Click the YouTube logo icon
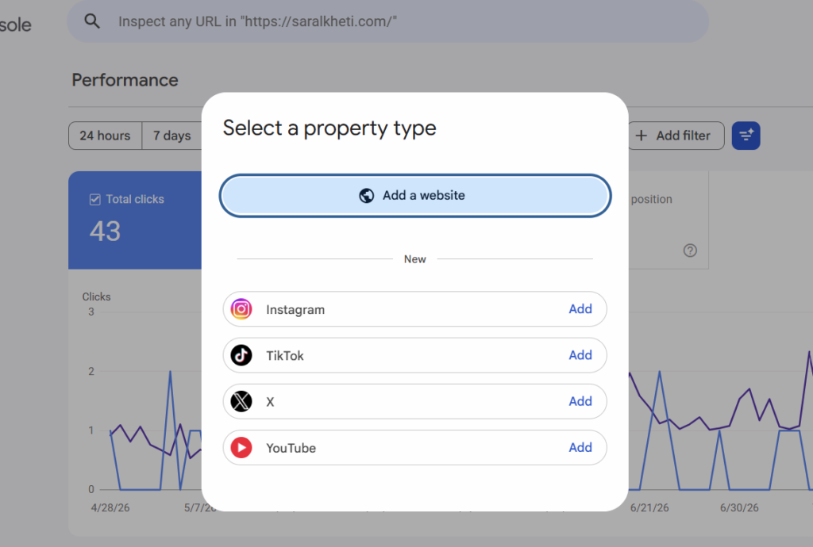 241,448
